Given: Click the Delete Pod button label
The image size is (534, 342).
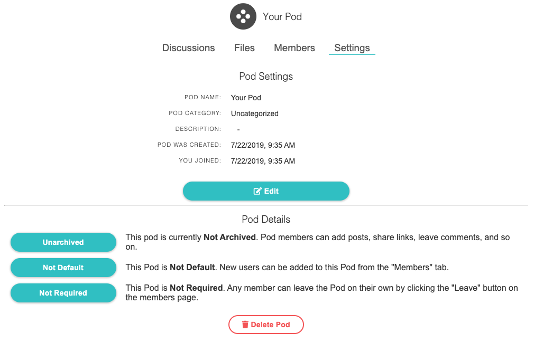Looking at the screenshot, I should [270, 325].
